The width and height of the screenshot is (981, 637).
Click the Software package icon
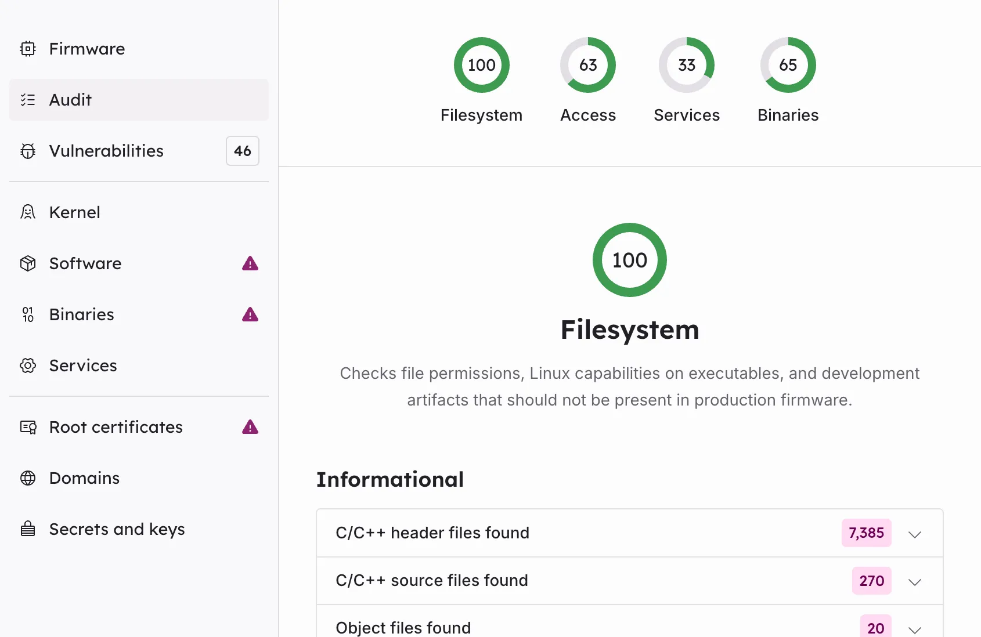28,263
